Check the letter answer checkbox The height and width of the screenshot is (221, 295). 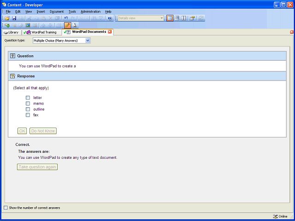point(28,98)
